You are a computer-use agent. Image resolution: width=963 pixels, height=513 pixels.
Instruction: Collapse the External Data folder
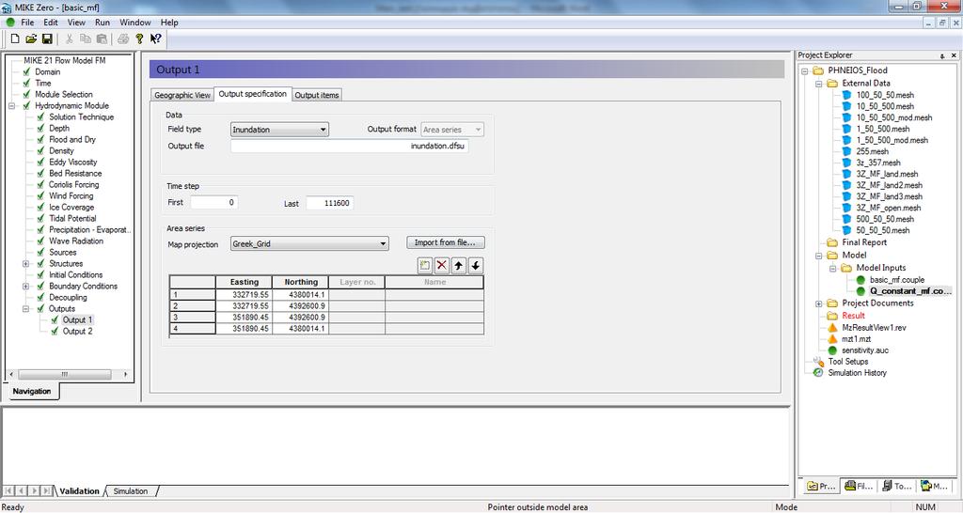pos(819,84)
